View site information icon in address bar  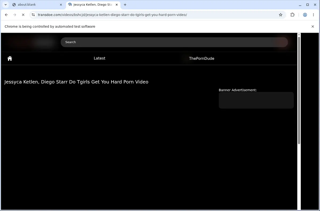click(33, 15)
